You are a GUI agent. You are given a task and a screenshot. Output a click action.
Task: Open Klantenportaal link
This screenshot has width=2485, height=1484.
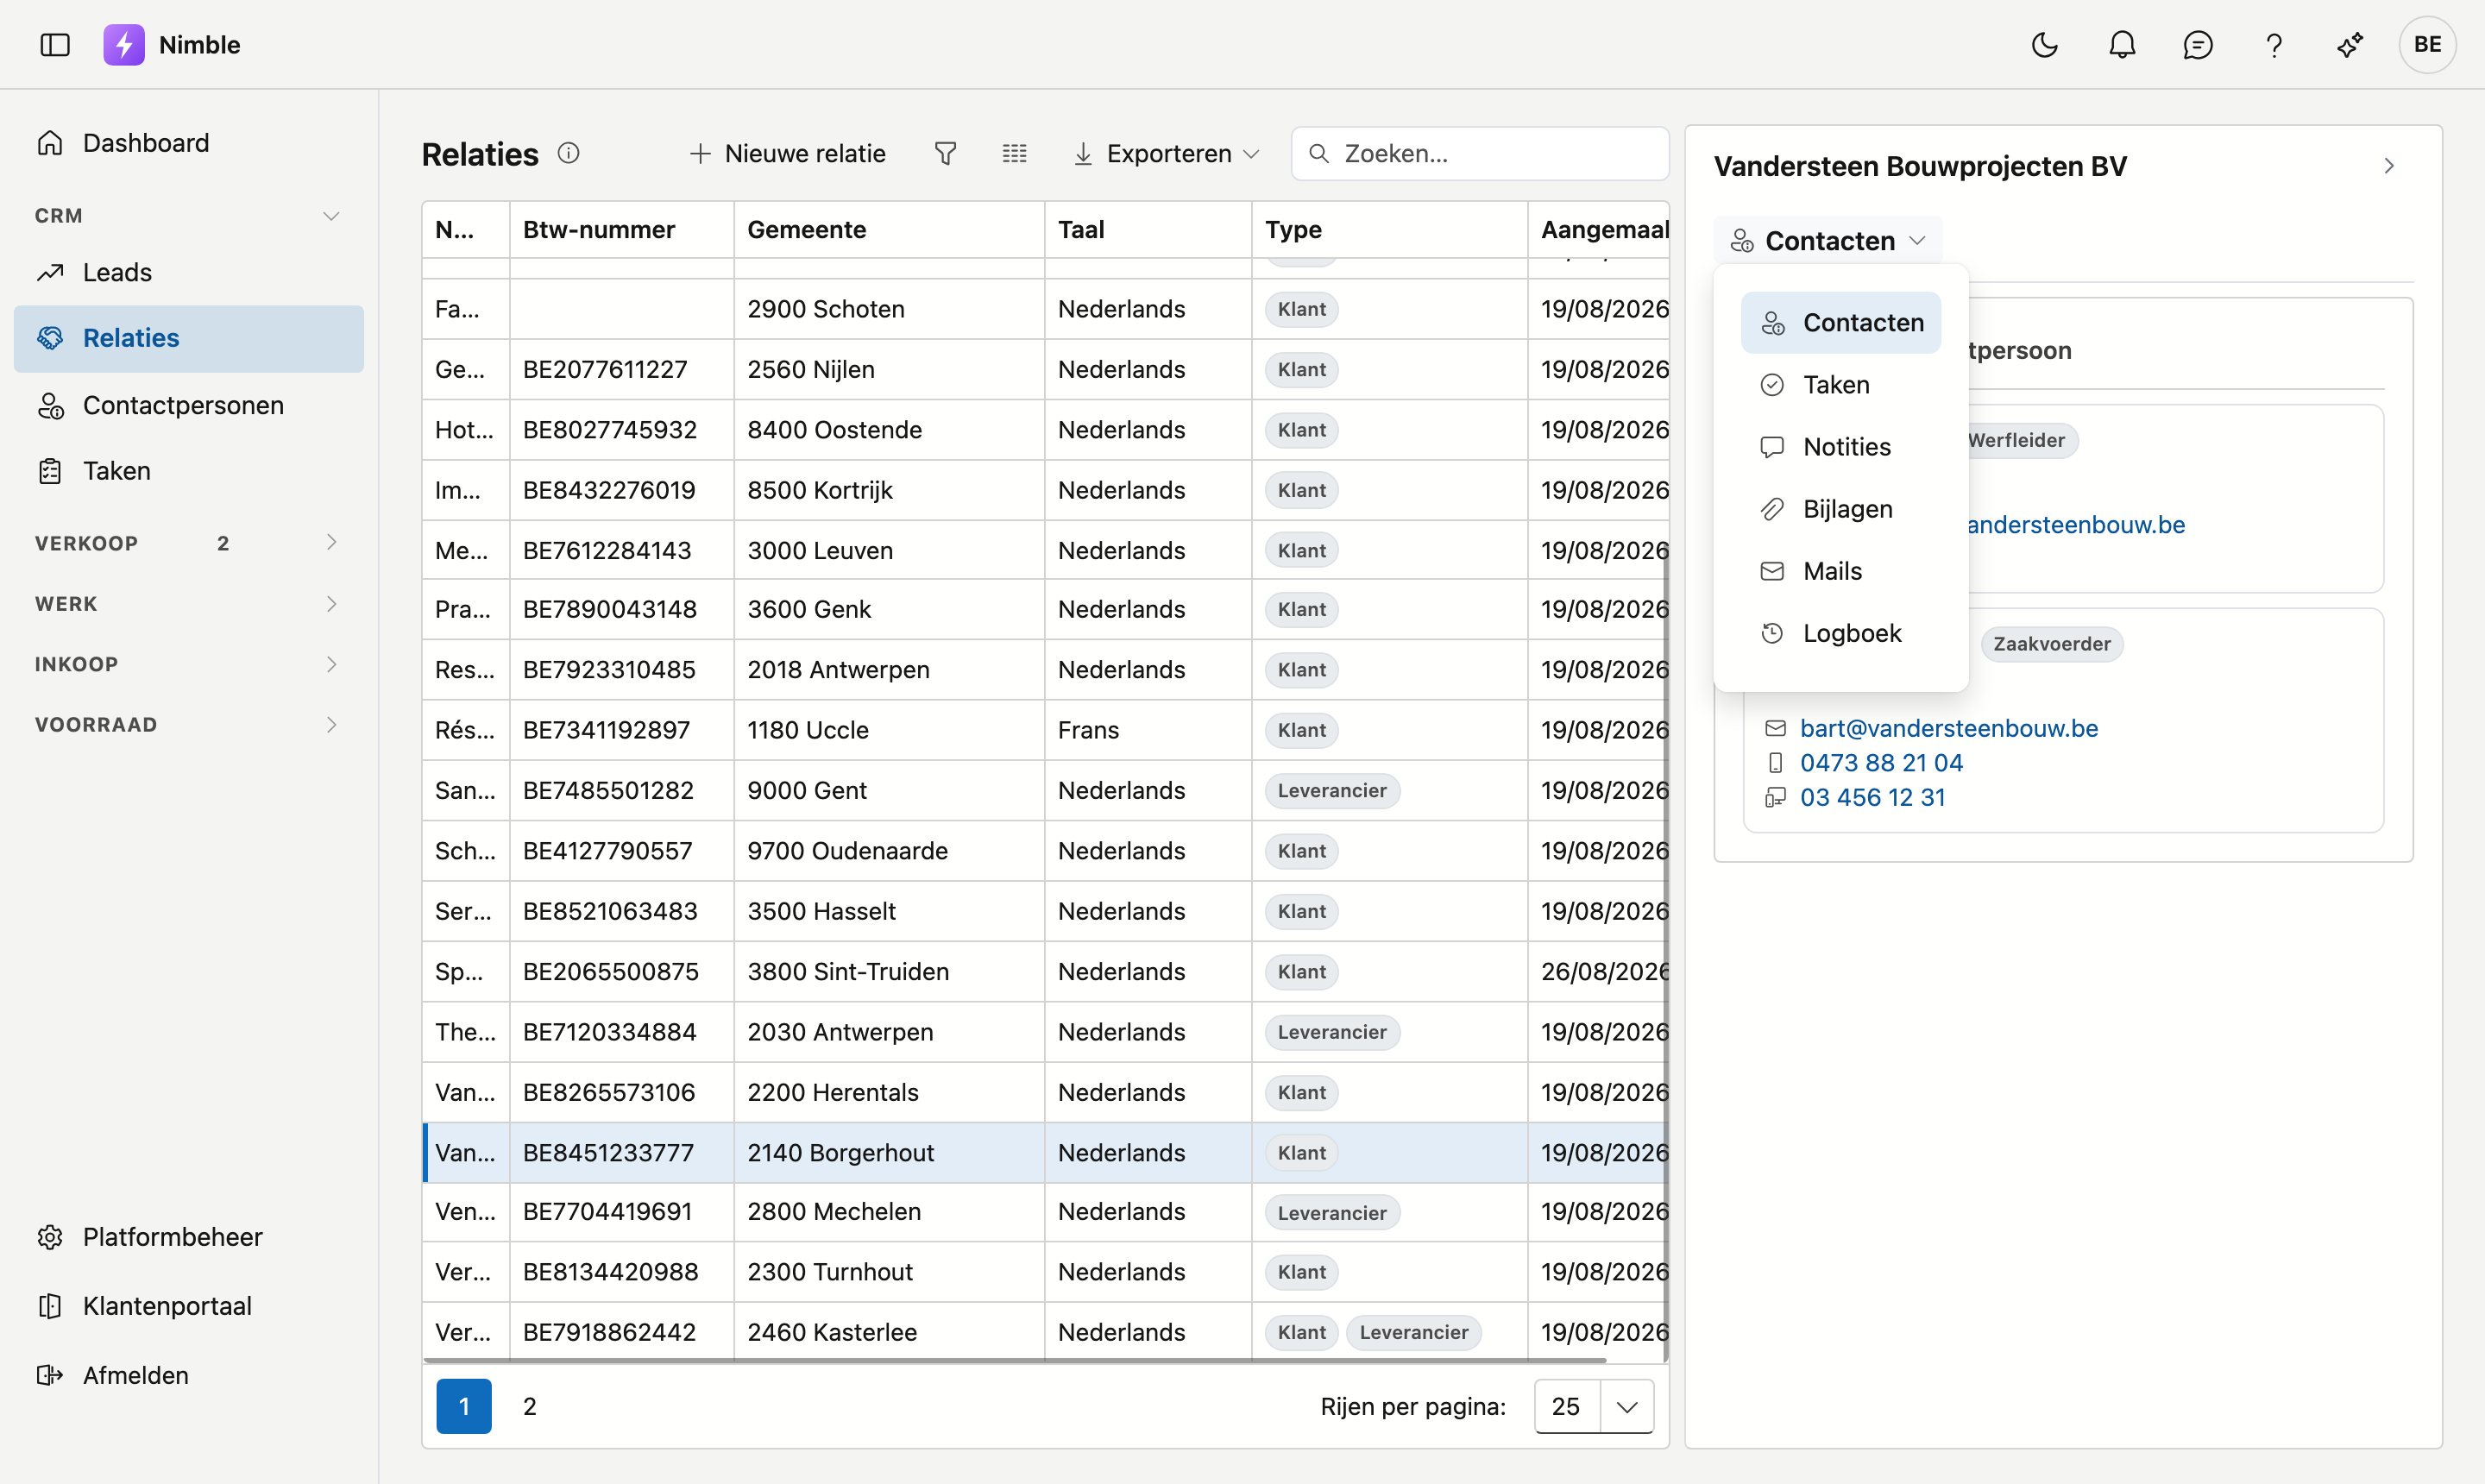189,1306
